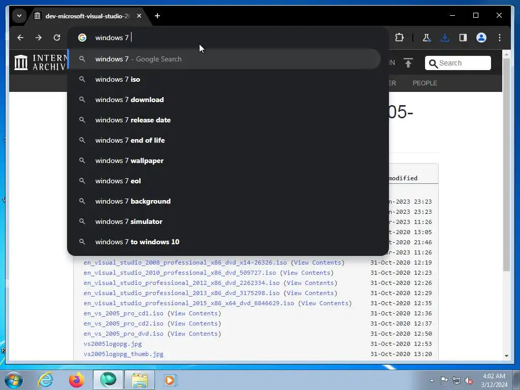The image size is (520, 390).
Task: Choose 'windows 7 simulator' suggestion
Action: tap(224, 221)
